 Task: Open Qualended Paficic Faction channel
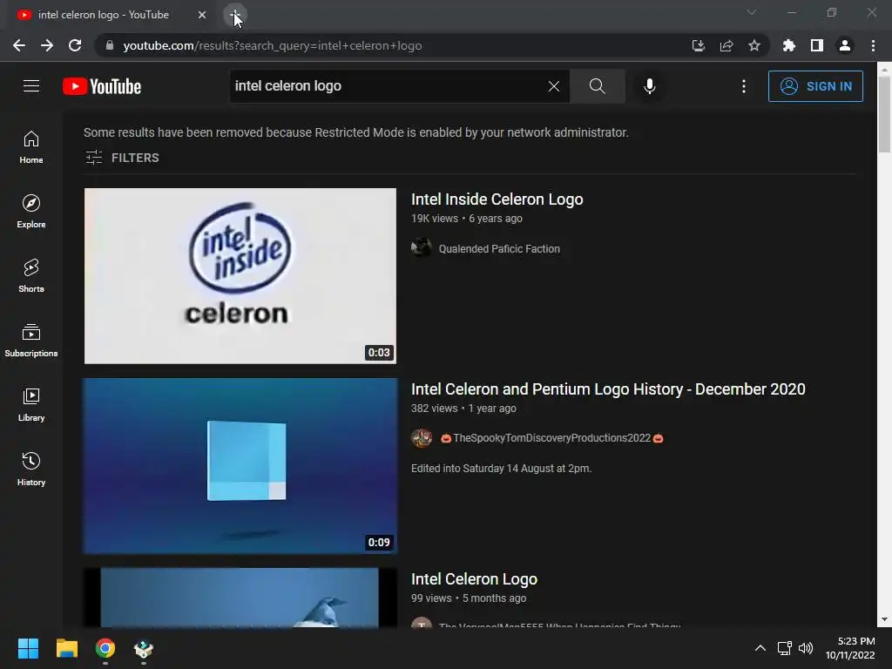499,248
